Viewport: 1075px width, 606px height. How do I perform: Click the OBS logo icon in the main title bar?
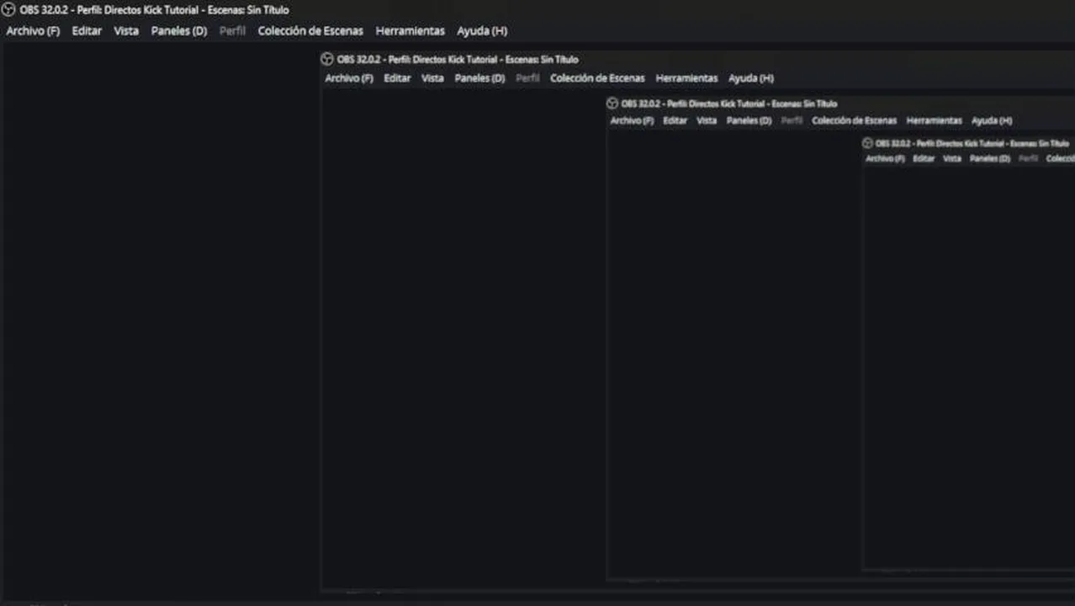[8, 10]
